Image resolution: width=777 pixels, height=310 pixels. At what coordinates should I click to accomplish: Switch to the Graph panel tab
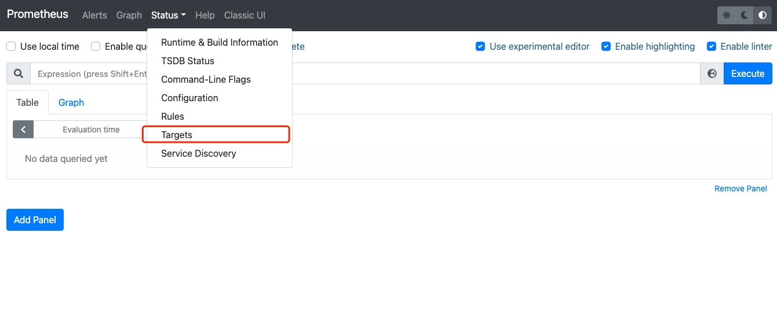[x=71, y=102]
